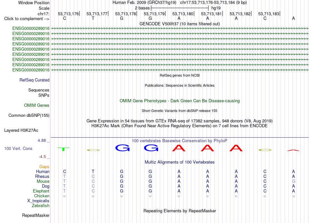Select the bottom ENSG00000289016 gene label
Viewport: 309px width, 223px height.
(x=31, y=70)
